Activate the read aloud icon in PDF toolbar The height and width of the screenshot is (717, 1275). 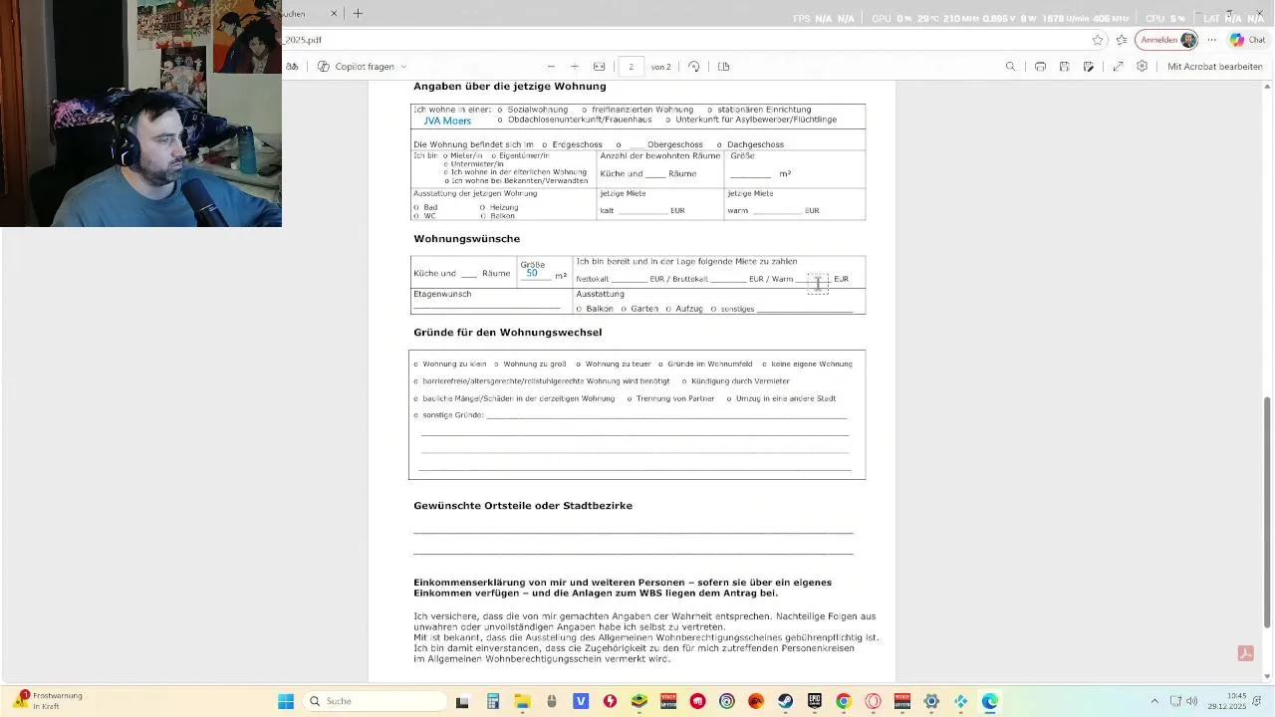292,67
